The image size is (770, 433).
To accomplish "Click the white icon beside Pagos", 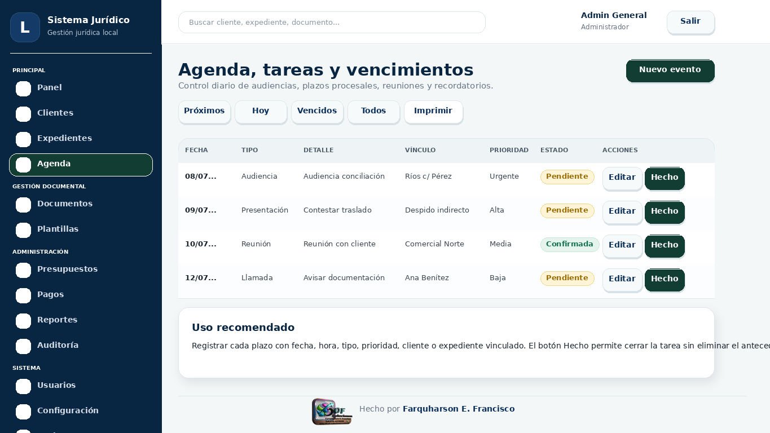I will 23,295.
